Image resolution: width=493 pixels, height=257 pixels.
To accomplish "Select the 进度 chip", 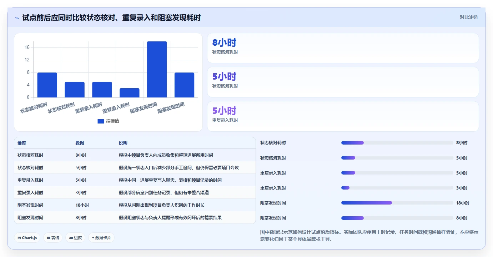I will (x=75, y=238).
